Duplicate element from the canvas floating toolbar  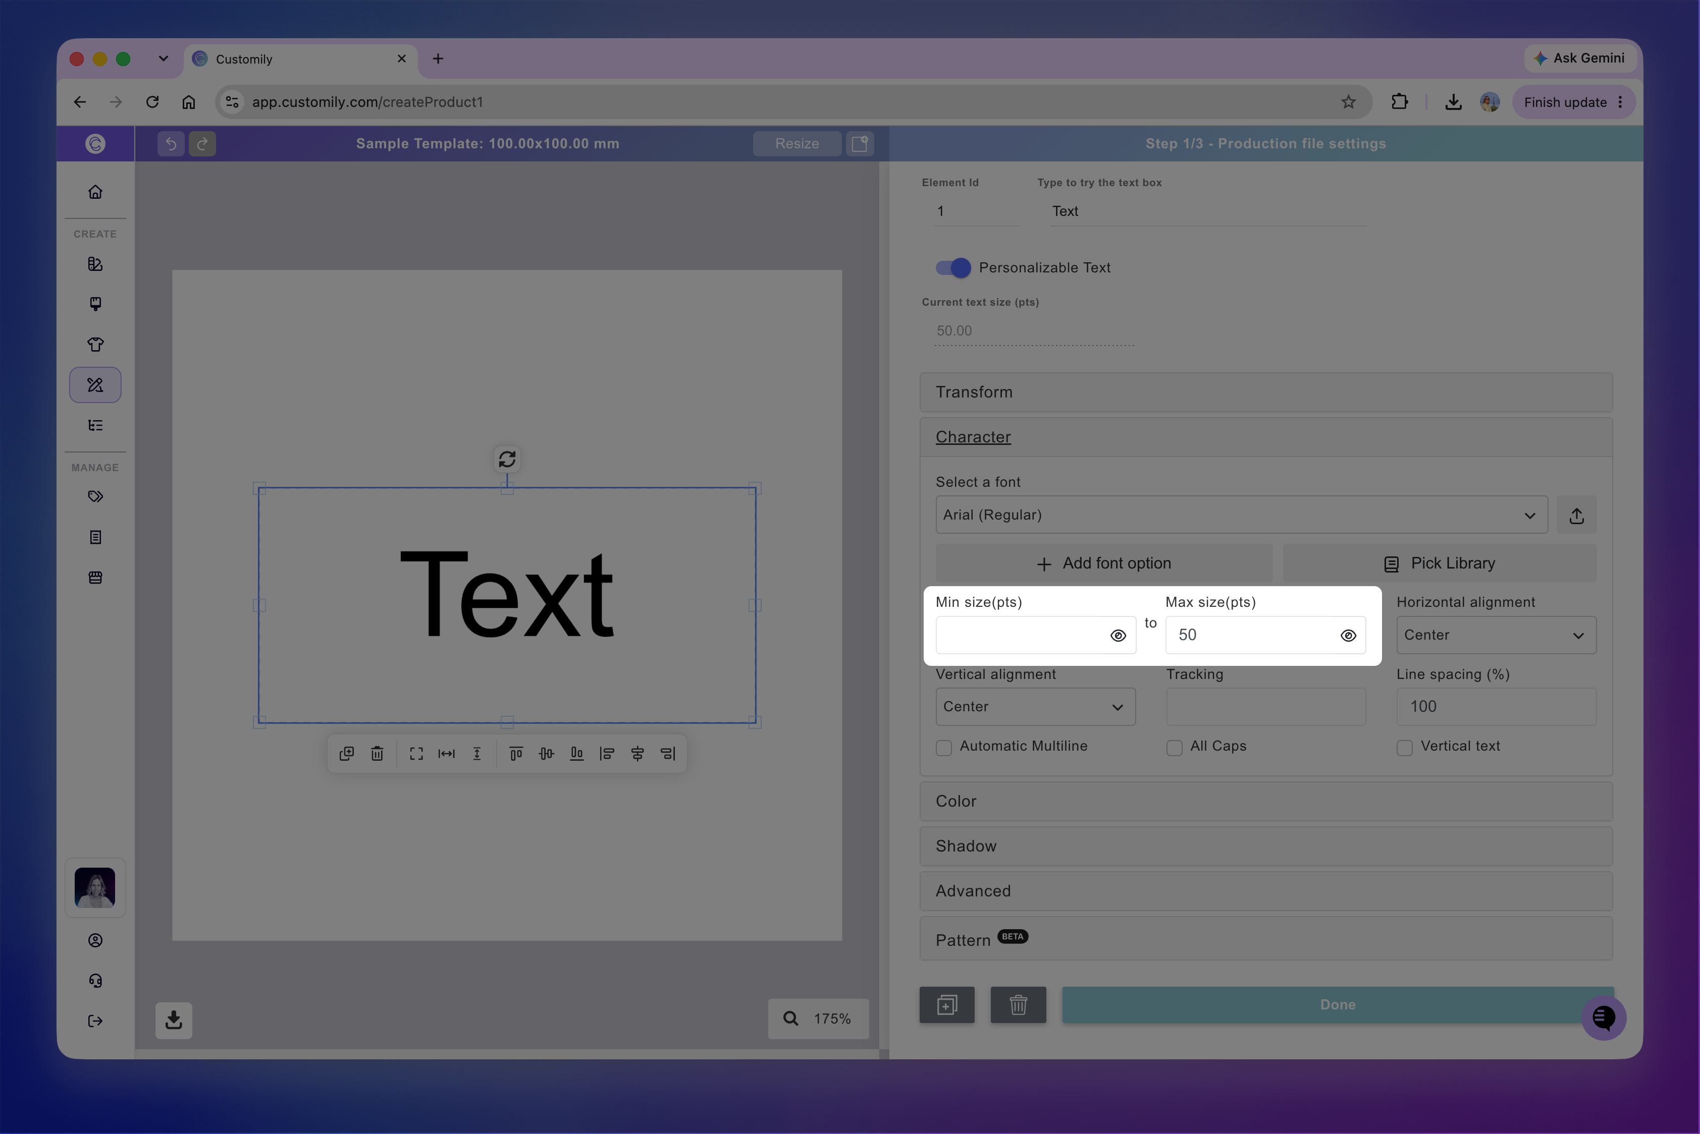click(x=347, y=754)
